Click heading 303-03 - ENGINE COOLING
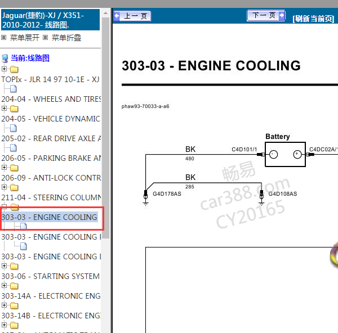This screenshot has height=333, width=338. [211, 65]
